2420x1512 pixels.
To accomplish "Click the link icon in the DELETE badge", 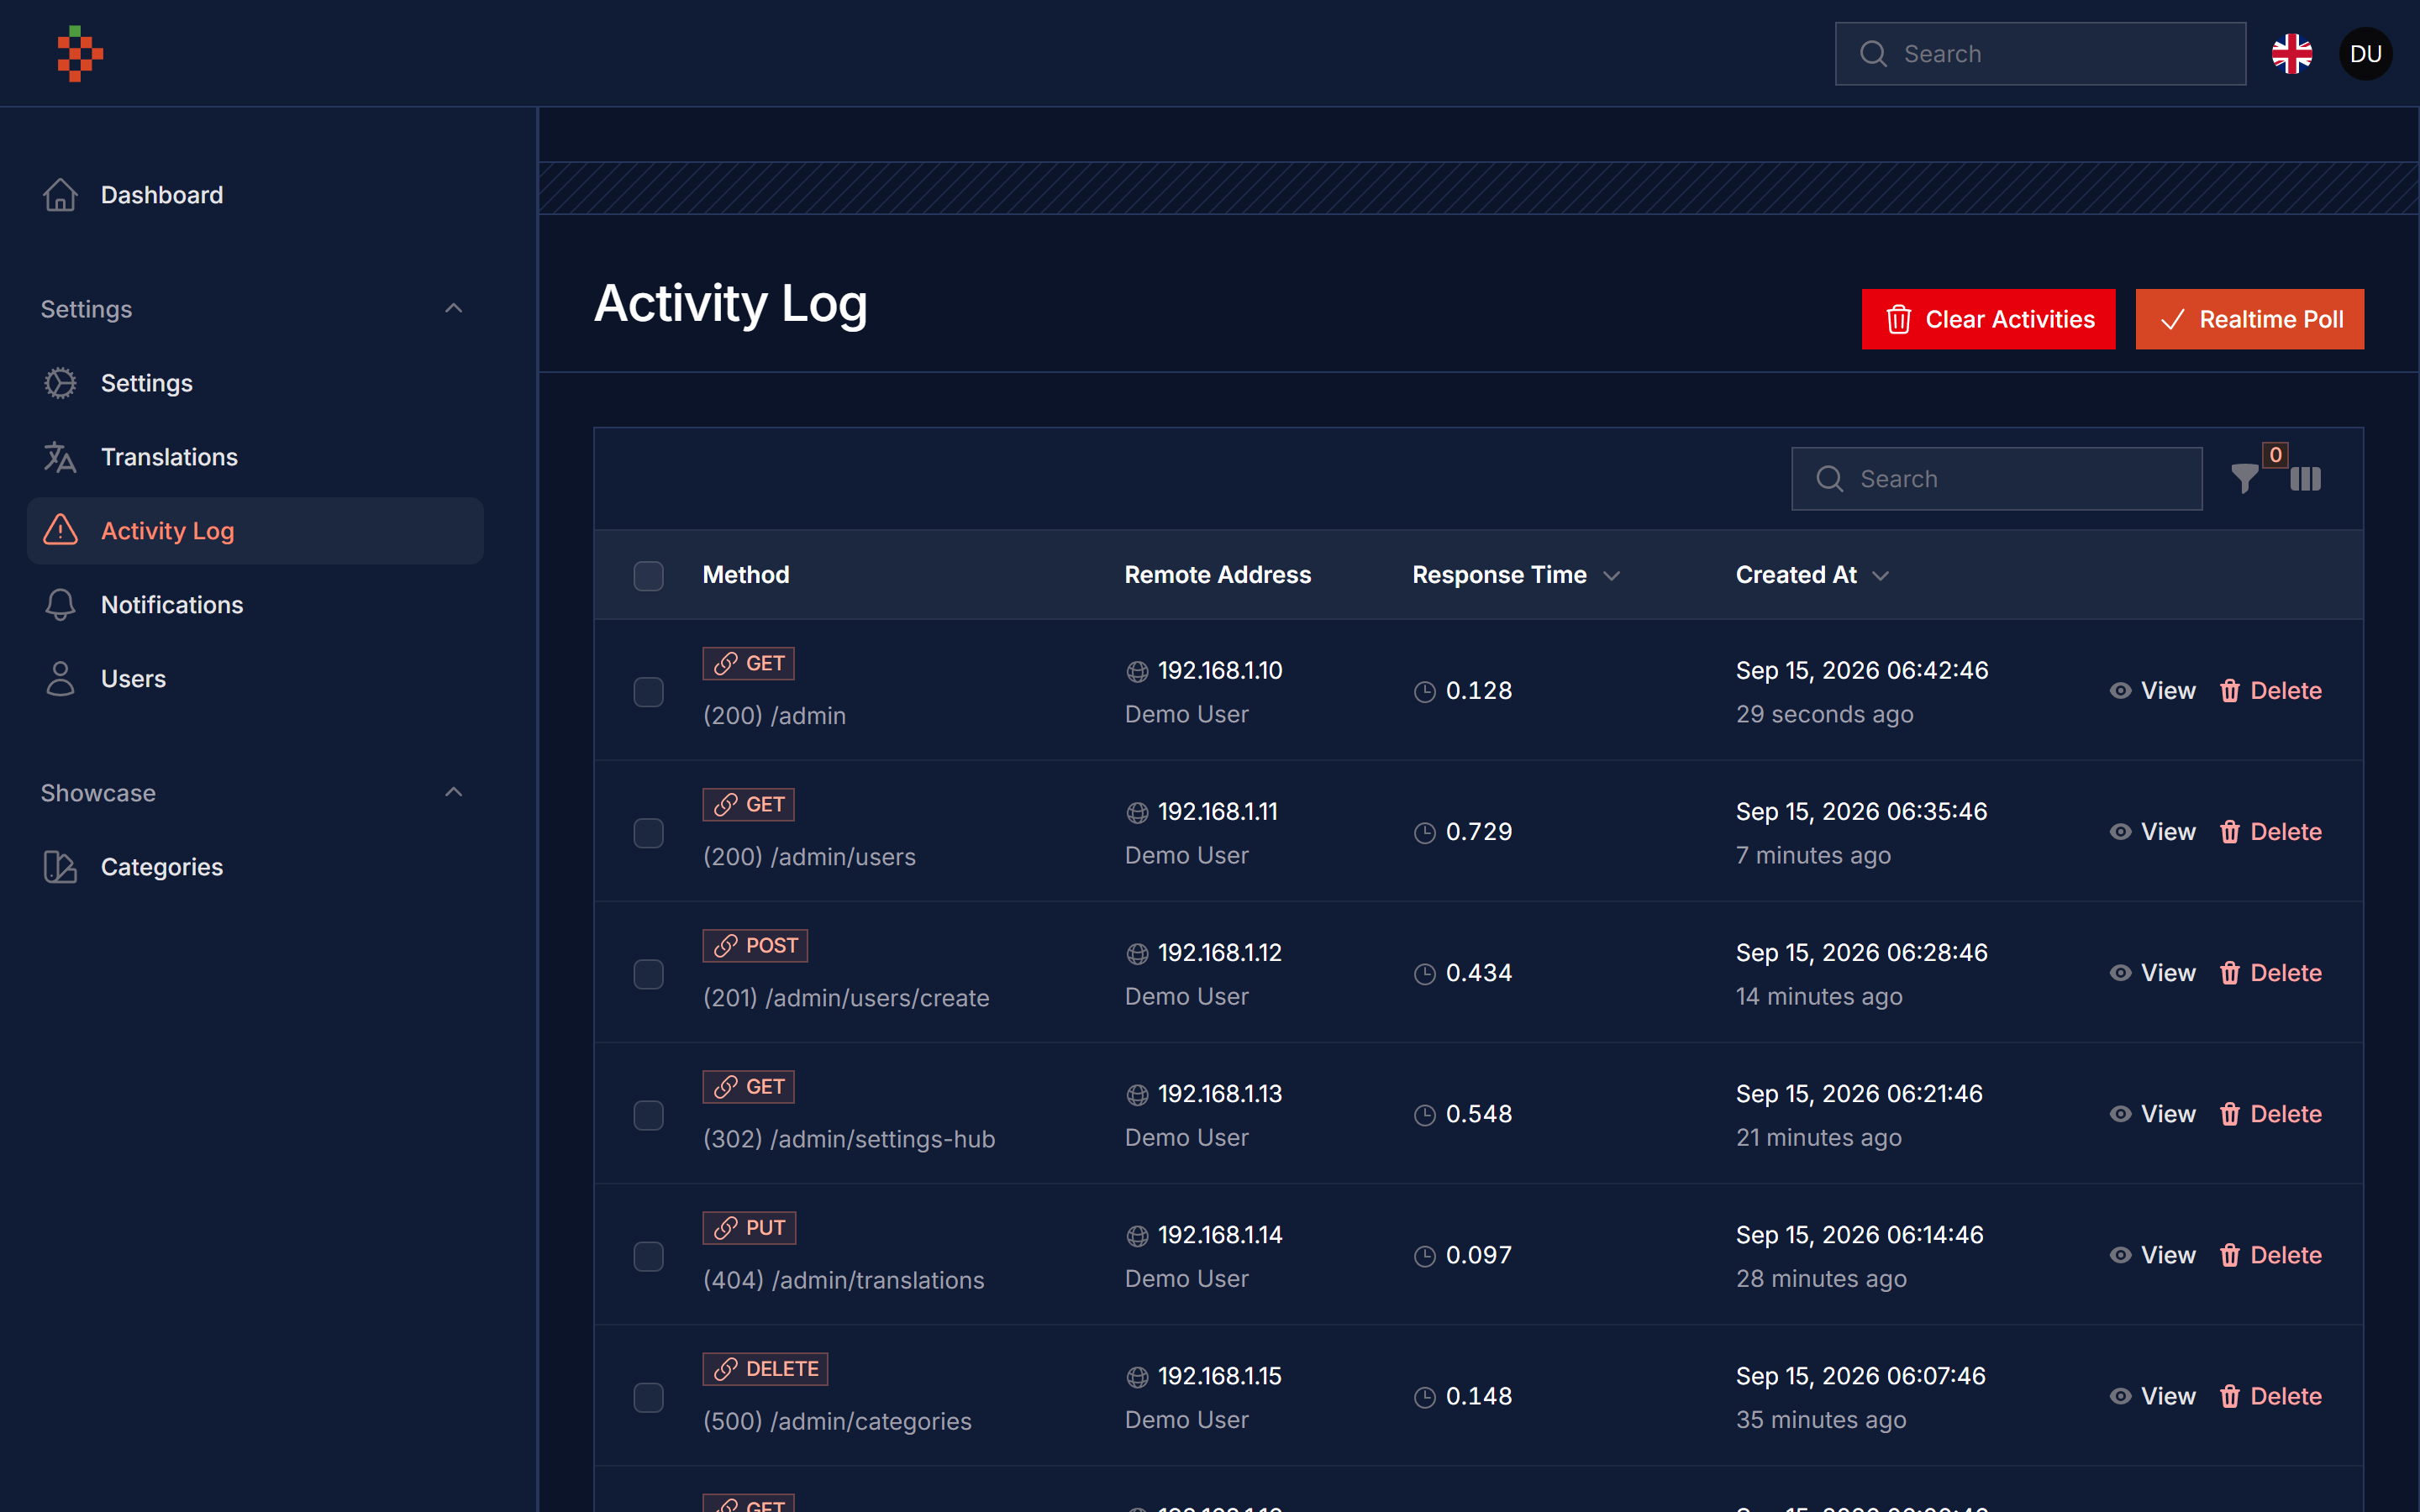I will tap(726, 1369).
